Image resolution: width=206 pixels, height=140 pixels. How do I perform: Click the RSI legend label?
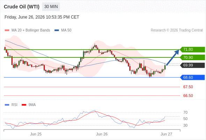(x=14, y=105)
